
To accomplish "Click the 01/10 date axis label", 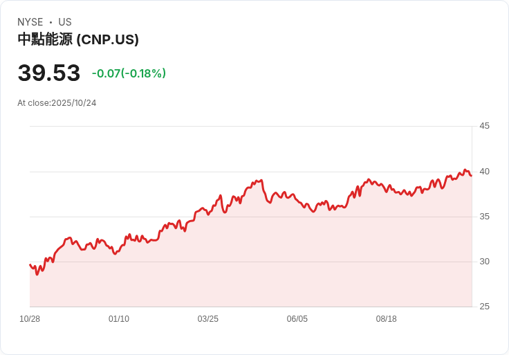I will (119, 319).
